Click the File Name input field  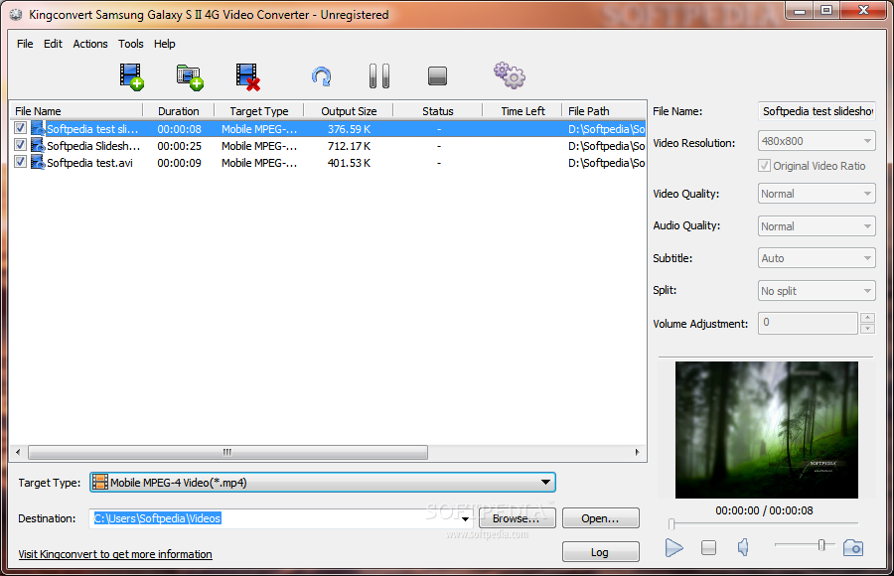click(x=817, y=111)
